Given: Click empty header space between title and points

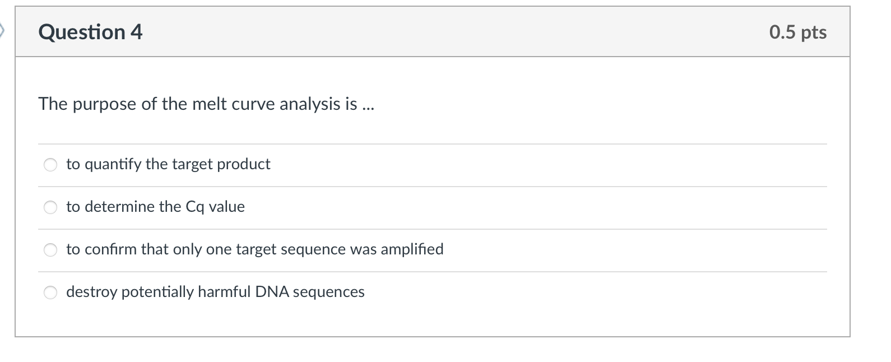Looking at the screenshot, I should click(x=448, y=32).
